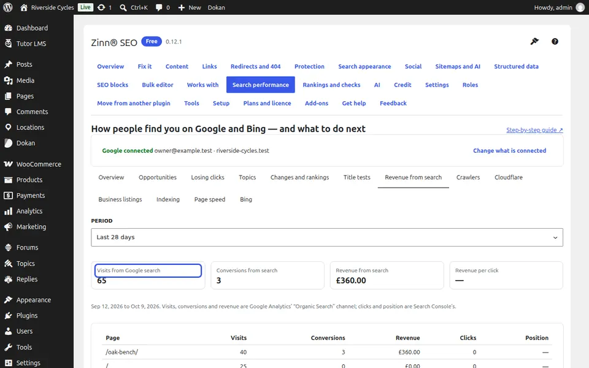Open Plans and licence tab
Screen dimensions: 589x368
[x=267, y=103]
